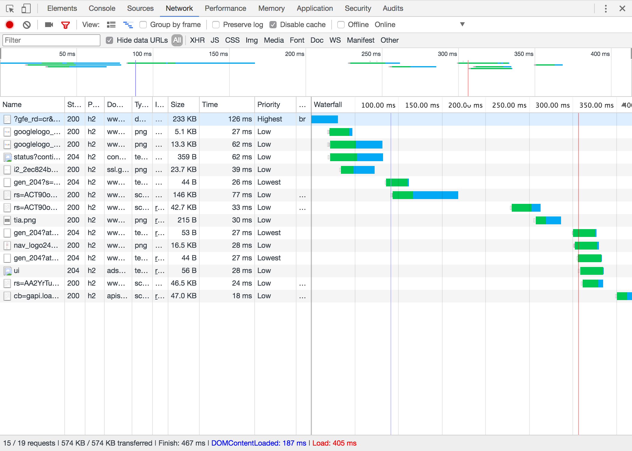The height and width of the screenshot is (451, 632).
Task: Click the icon of the 5.1 KB googlelogo row
Action: [x=7, y=132]
